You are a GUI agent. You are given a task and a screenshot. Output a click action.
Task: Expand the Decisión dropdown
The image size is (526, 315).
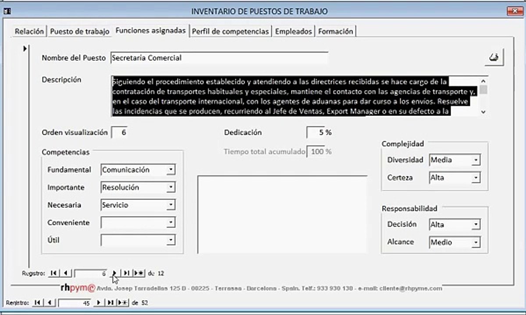point(476,225)
